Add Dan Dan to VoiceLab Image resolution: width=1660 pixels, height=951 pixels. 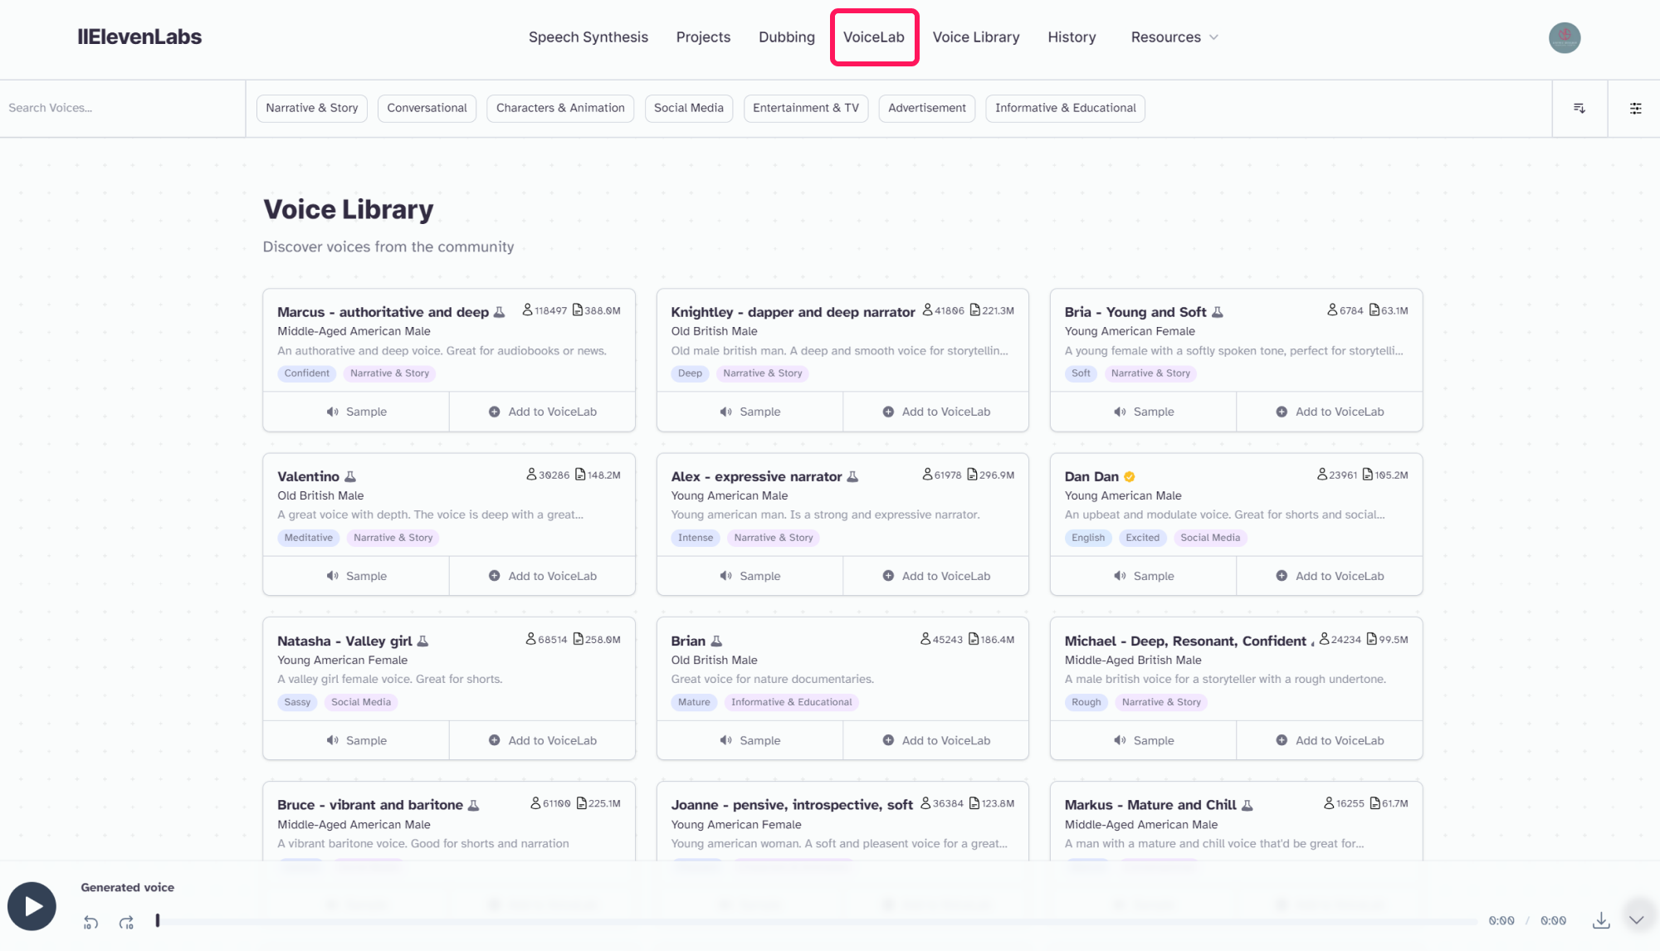(x=1330, y=576)
